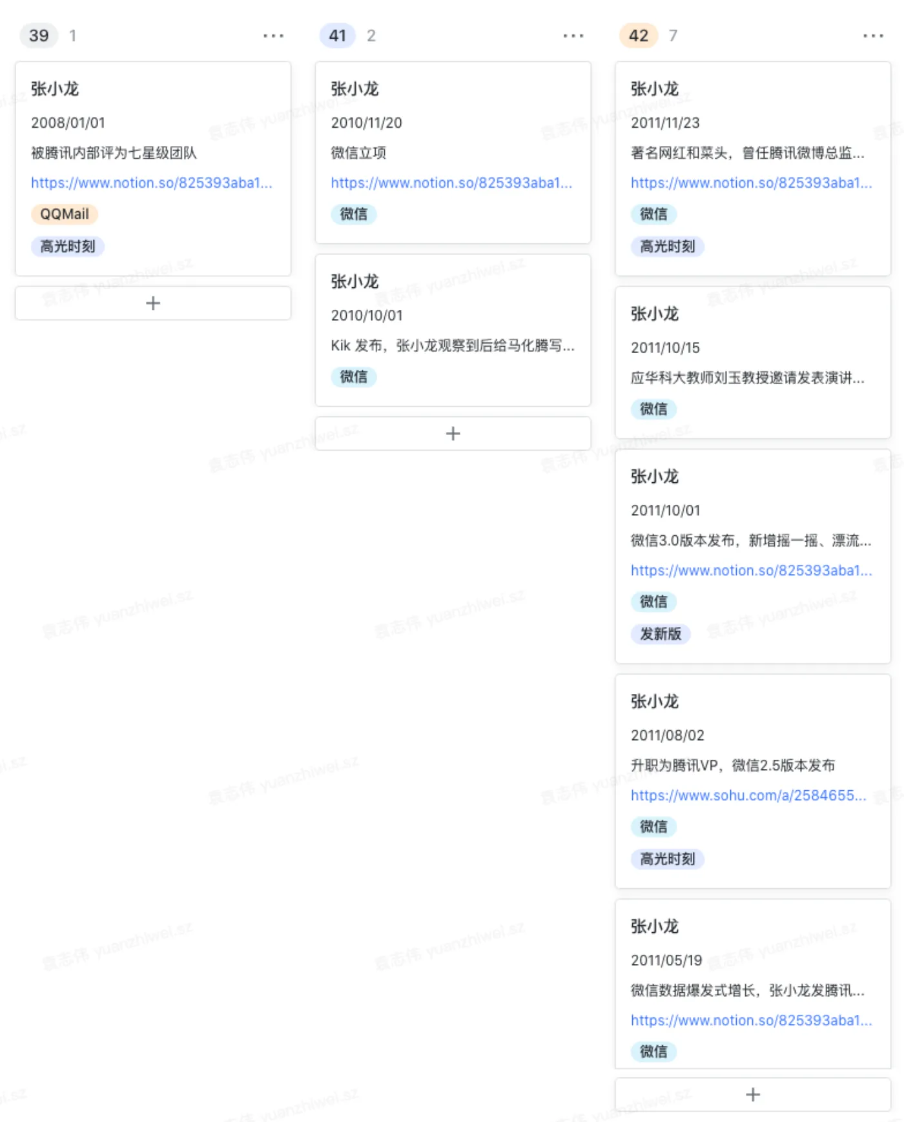Image resolution: width=904 pixels, height=1122 pixels.
Task: Click the card count "7" beside group 42
Action: pyautogui.click(x=673, y=36)
